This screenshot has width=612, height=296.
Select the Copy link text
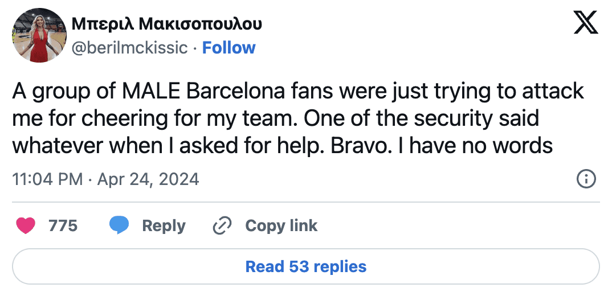tap(281, 225)
